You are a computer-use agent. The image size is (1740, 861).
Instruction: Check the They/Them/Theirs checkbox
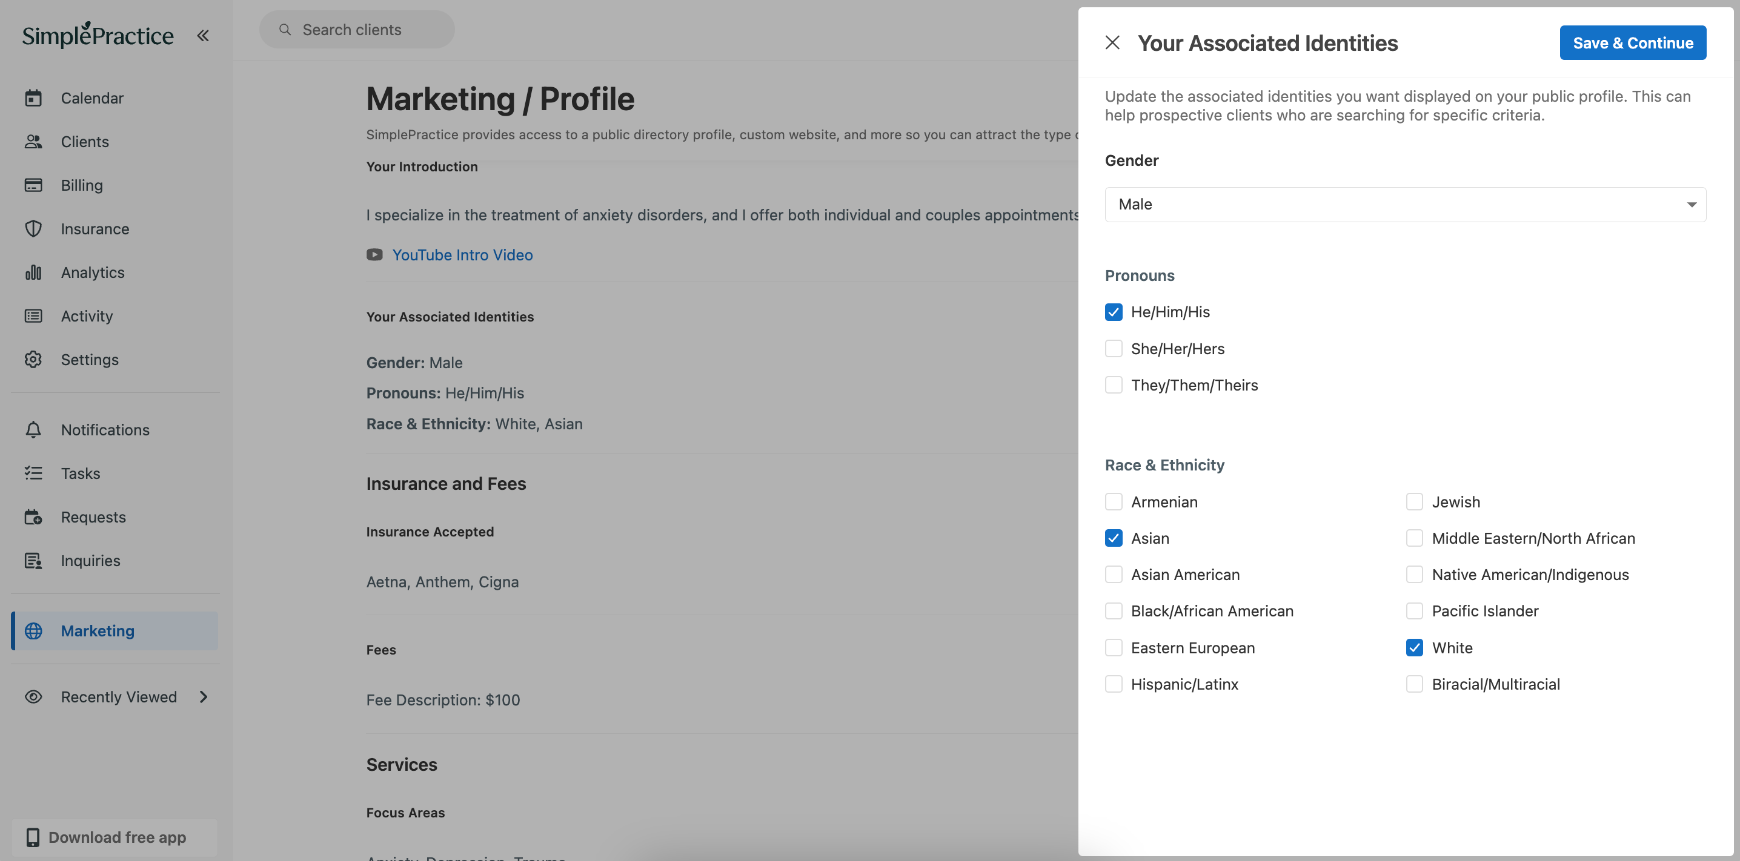point(1114,385)
